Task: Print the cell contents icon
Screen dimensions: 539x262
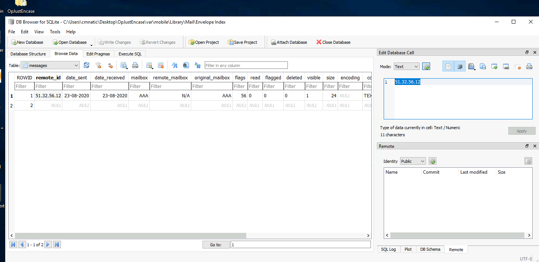Action: (x=529, y=67)
